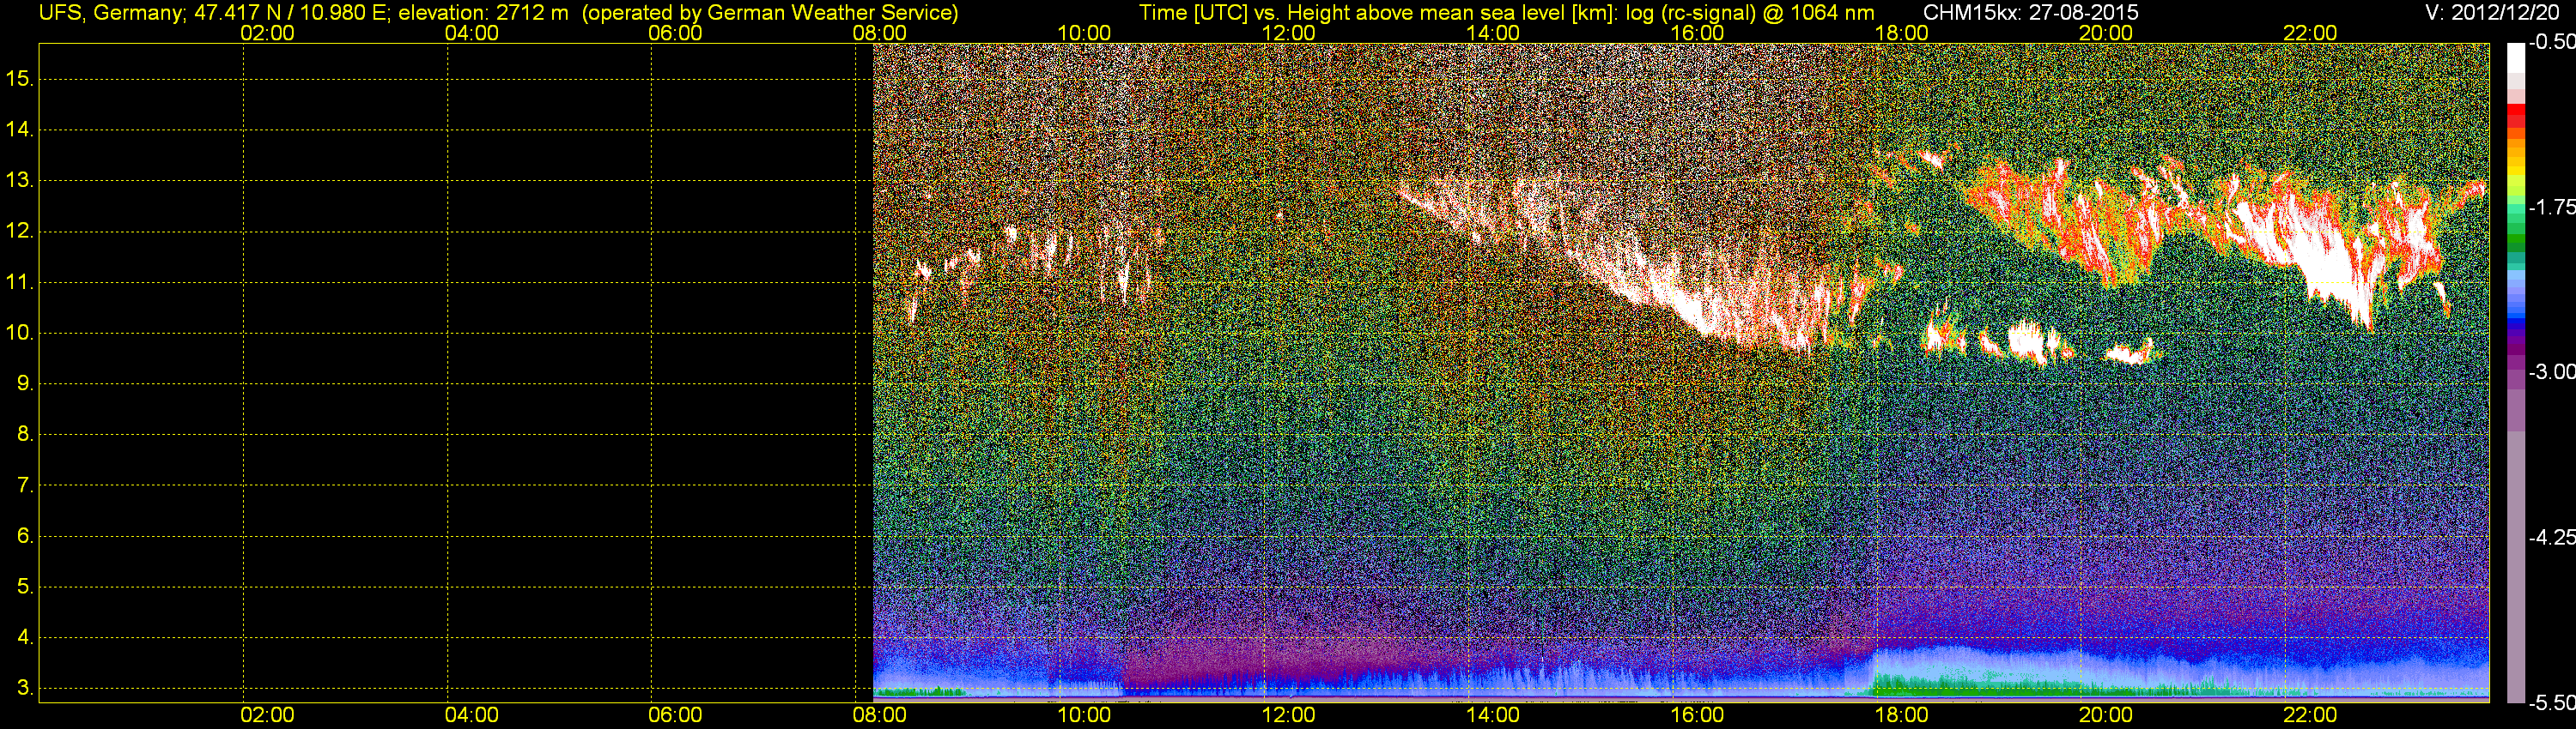Click the '5.' height axis label

[25, 586]
